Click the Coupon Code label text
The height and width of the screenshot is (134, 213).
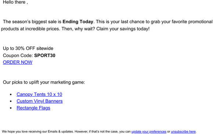point(18,55)
